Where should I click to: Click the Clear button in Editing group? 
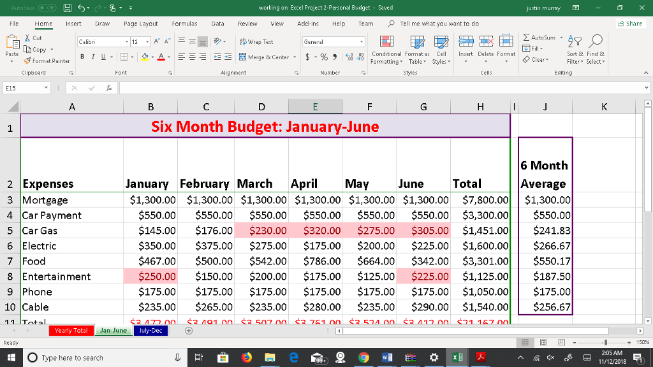click(536, 59)
